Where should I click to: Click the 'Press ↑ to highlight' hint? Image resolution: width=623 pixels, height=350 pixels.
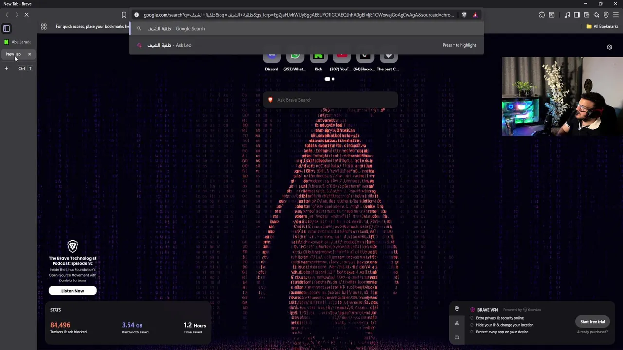tap(459, 45)
